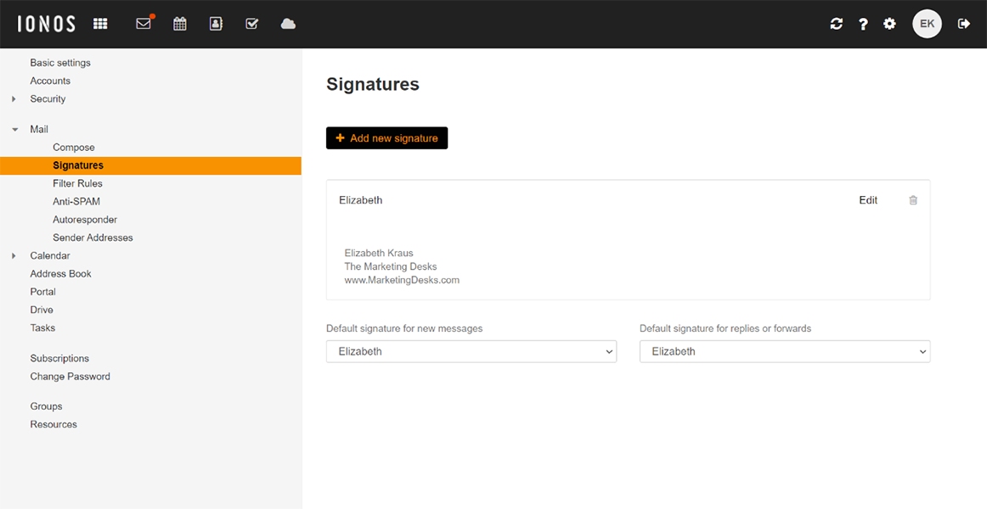Click the signature line 'The Marketing Desks'
Screen dimensions: 987x509
pos(390,267)
